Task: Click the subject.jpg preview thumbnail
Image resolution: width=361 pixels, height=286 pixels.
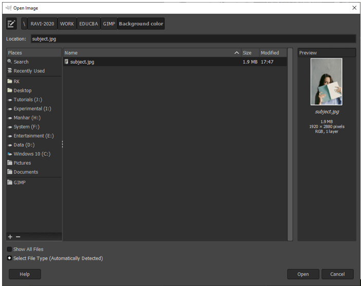Action: click(x=327, y=82)
